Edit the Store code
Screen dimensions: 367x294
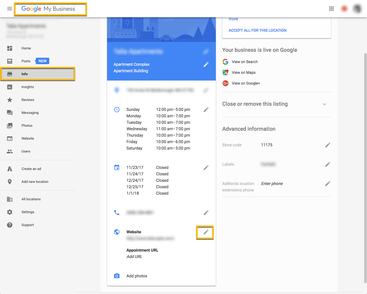(x=328, y=145)
